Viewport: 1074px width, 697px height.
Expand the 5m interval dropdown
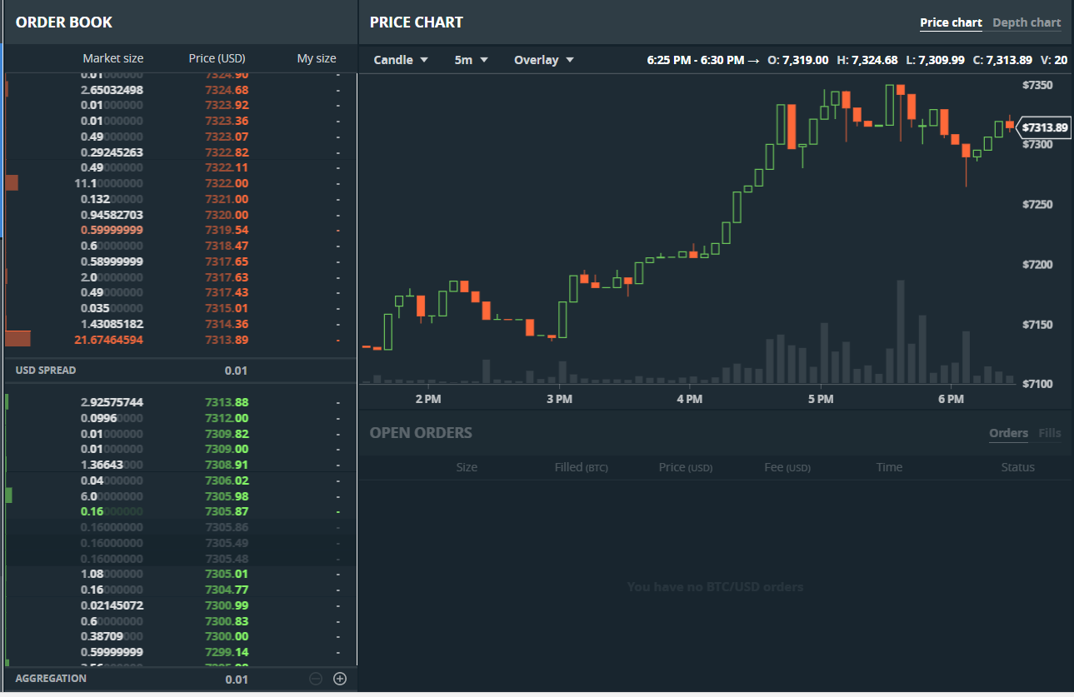pos(471,60)
